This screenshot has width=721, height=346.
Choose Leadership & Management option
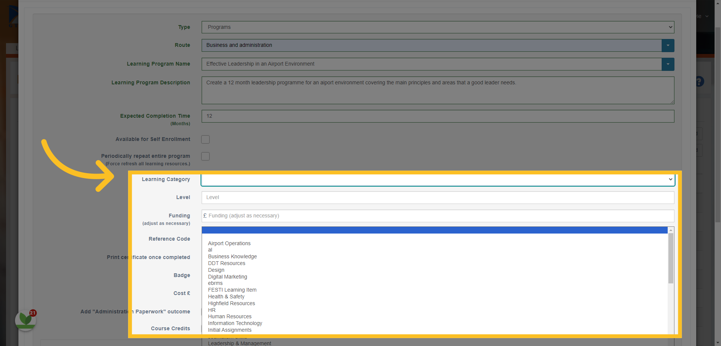[x=240, y=343]
